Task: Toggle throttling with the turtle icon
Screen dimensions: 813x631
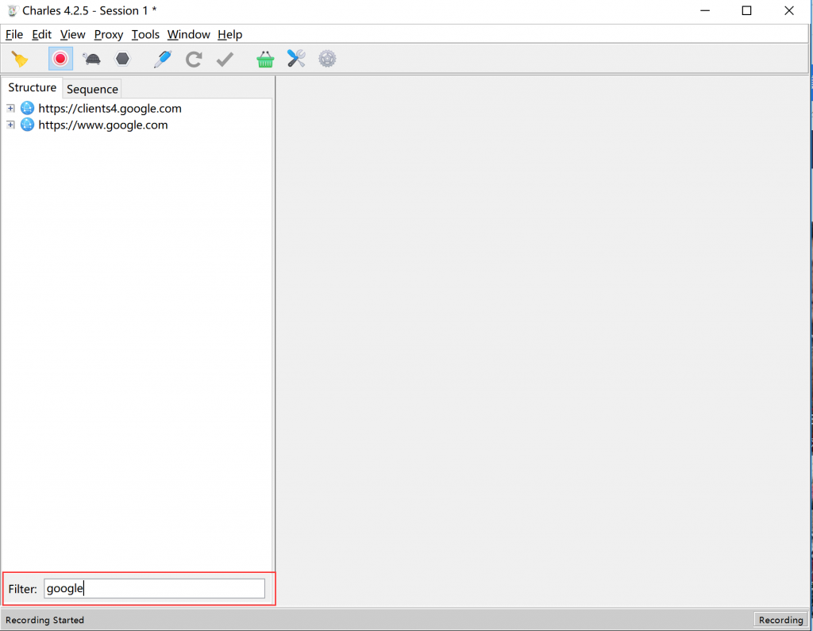Action: pyautogui.click(x=92, y=59)
